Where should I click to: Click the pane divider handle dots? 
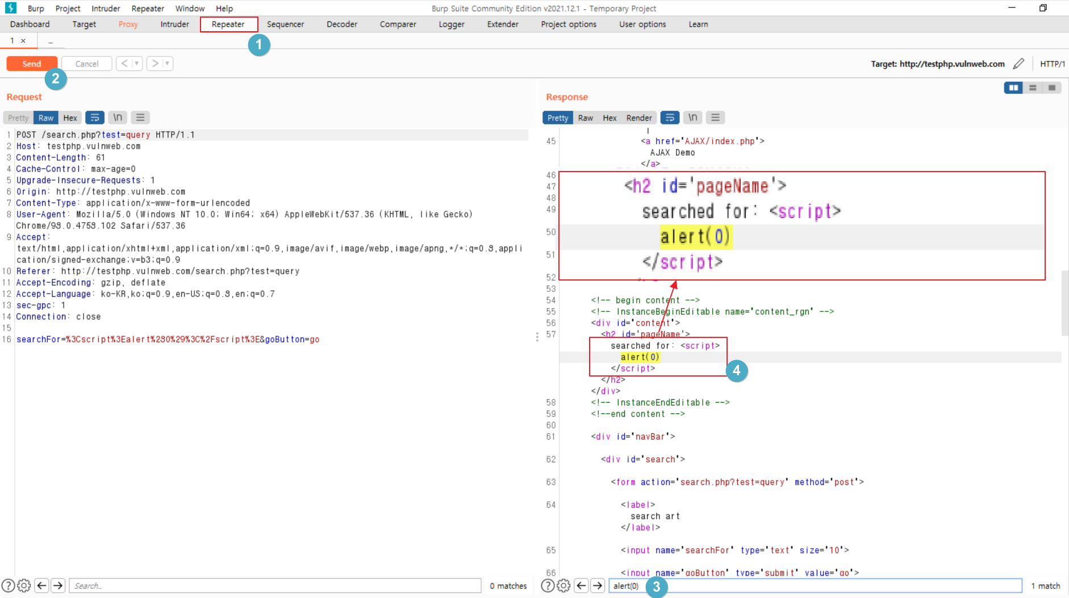(x=537, y=337)
